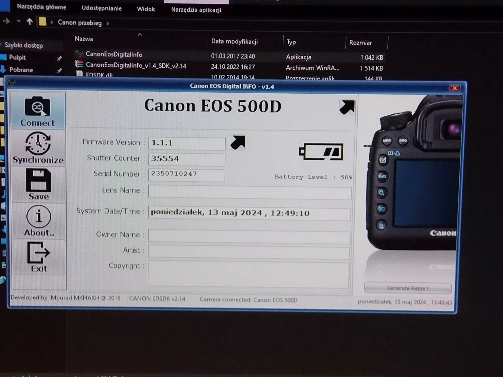Click arrow icon next to Firmware Version

[x=238, y=143]
